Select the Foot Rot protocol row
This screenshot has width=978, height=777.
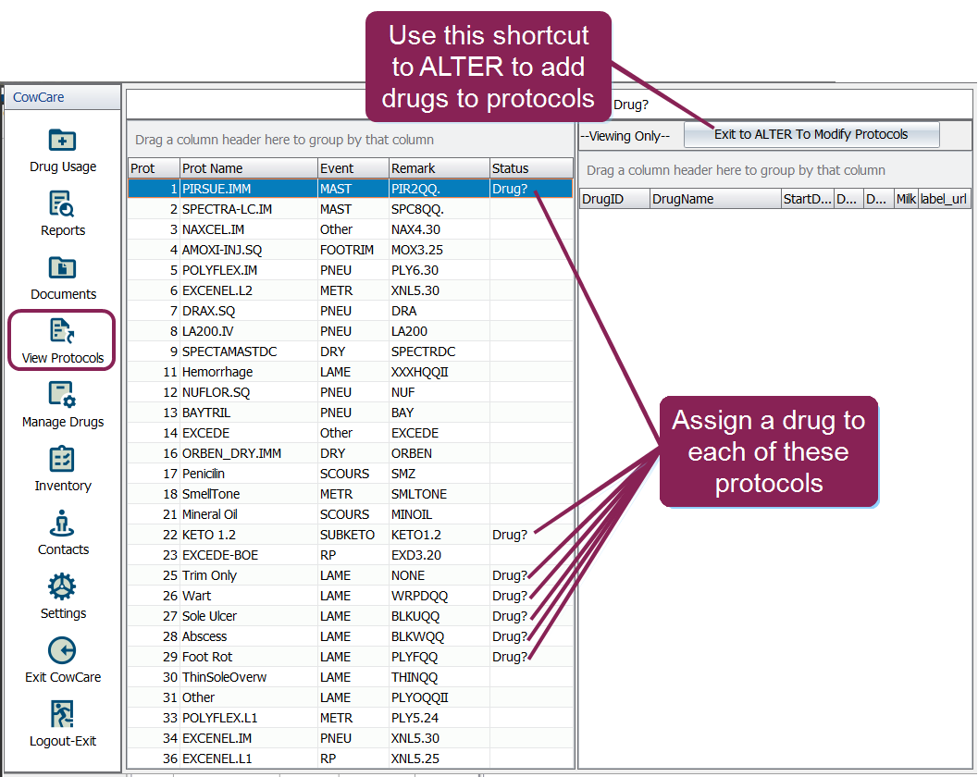[x=350, y=657]
